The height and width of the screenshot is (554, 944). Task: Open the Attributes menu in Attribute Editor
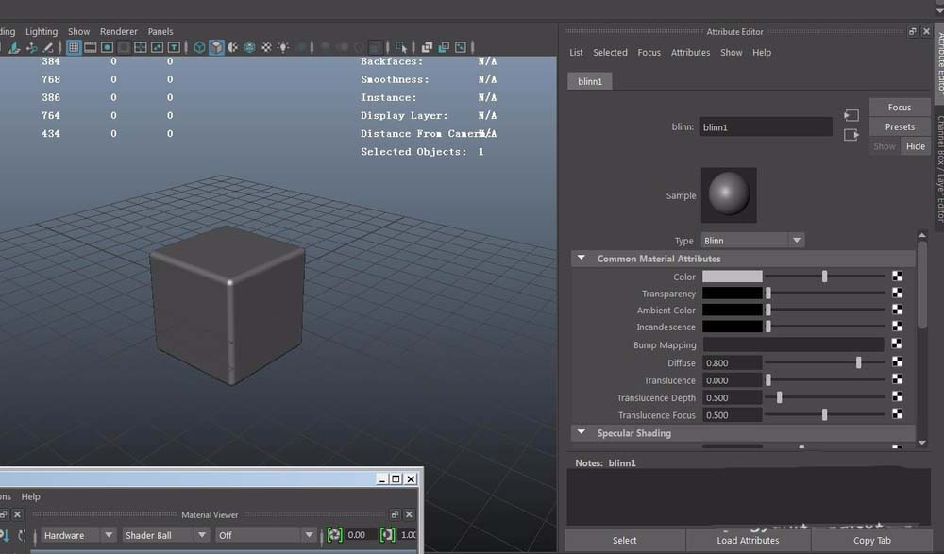tap(690, 53)
